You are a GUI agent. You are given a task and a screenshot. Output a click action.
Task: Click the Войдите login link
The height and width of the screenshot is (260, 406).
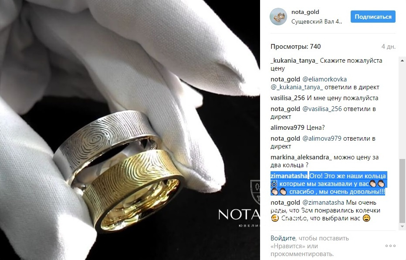(x=283, y=238)
